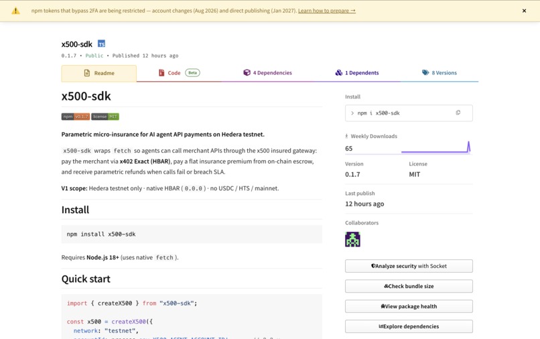Click the Dependents cubes icon
Image resolution: width=540 pixels, height=339 pixels.
click(339, 72)
